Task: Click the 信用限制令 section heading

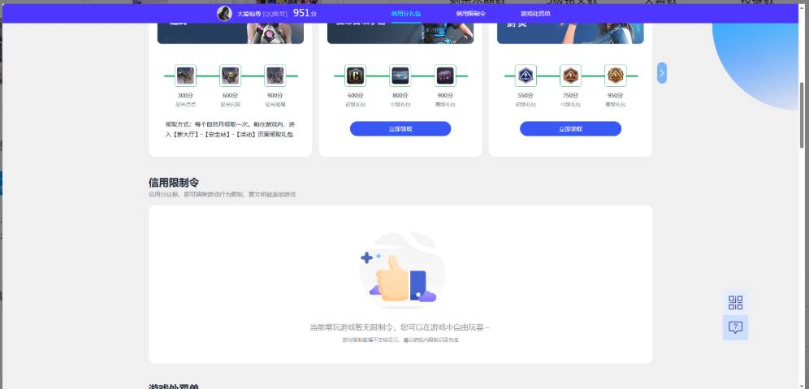Action: coord(174,183)
